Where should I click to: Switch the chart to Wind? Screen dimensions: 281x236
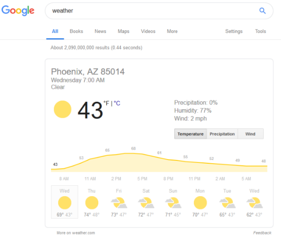coord(251,134)
